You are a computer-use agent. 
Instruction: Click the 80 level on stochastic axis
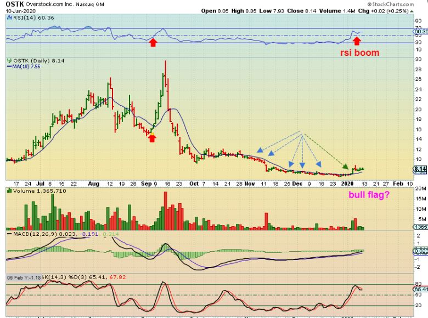(418, 284)
